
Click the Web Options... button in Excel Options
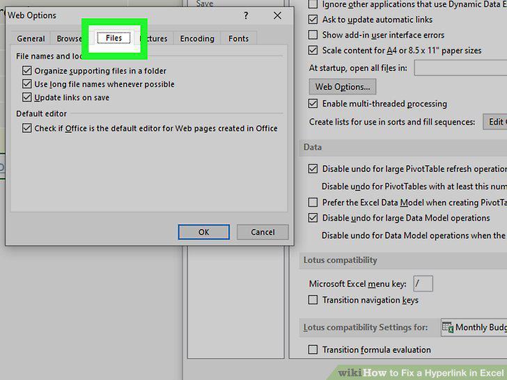point(343,86)
